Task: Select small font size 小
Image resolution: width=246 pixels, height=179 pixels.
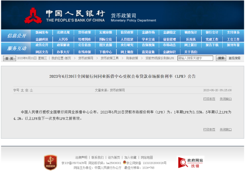Action: pos(32,90)
